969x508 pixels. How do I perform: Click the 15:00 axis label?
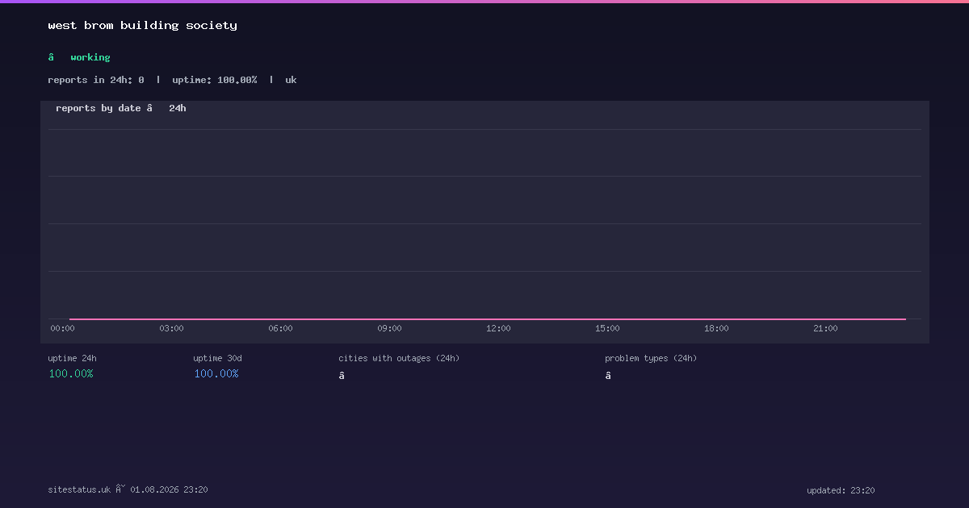607,329
